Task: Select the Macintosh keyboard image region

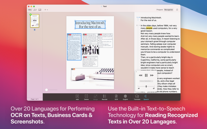Action: (92, 75)
